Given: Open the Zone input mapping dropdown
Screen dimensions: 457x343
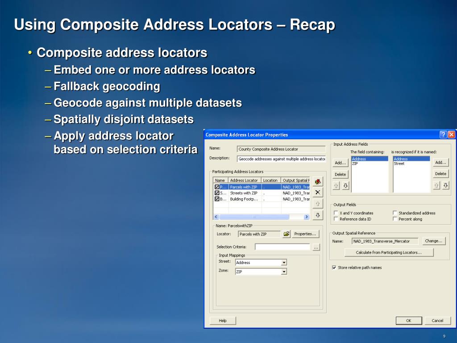Looking at the screenshot, I should 284,272.
